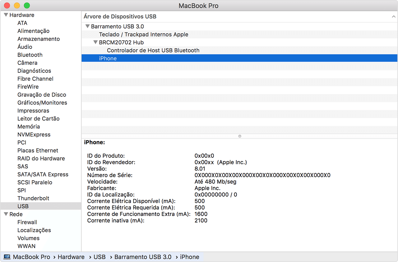The height and width of the screenshot is (262, 398).
Task: Open the Bluetooth hardware section
Action: click(30, 55)
